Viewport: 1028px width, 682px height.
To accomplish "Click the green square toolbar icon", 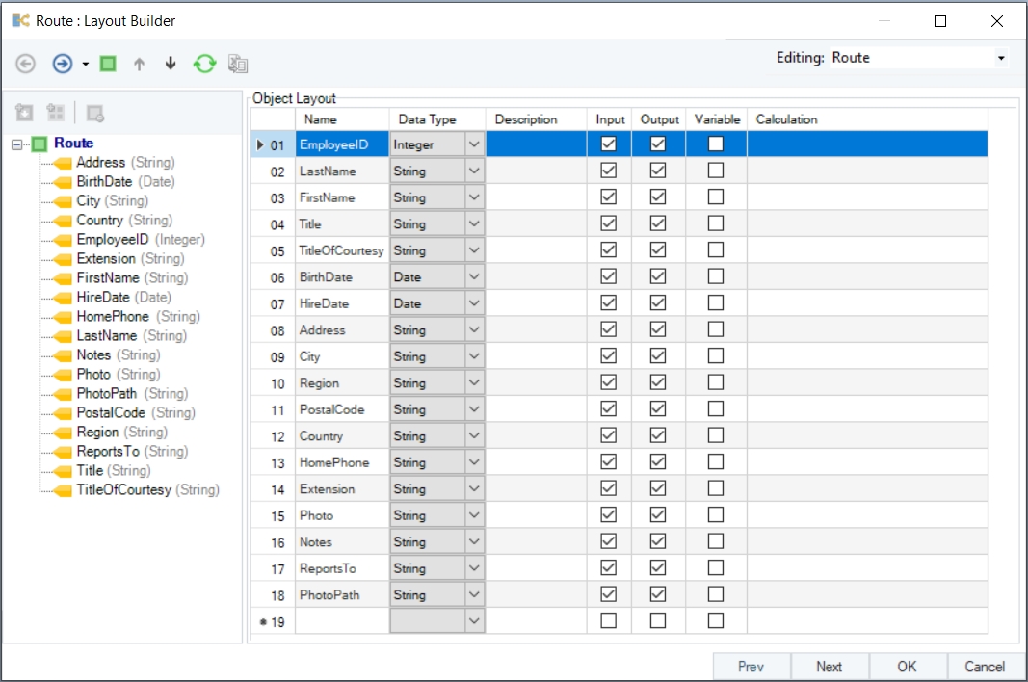I will point(108,64).
